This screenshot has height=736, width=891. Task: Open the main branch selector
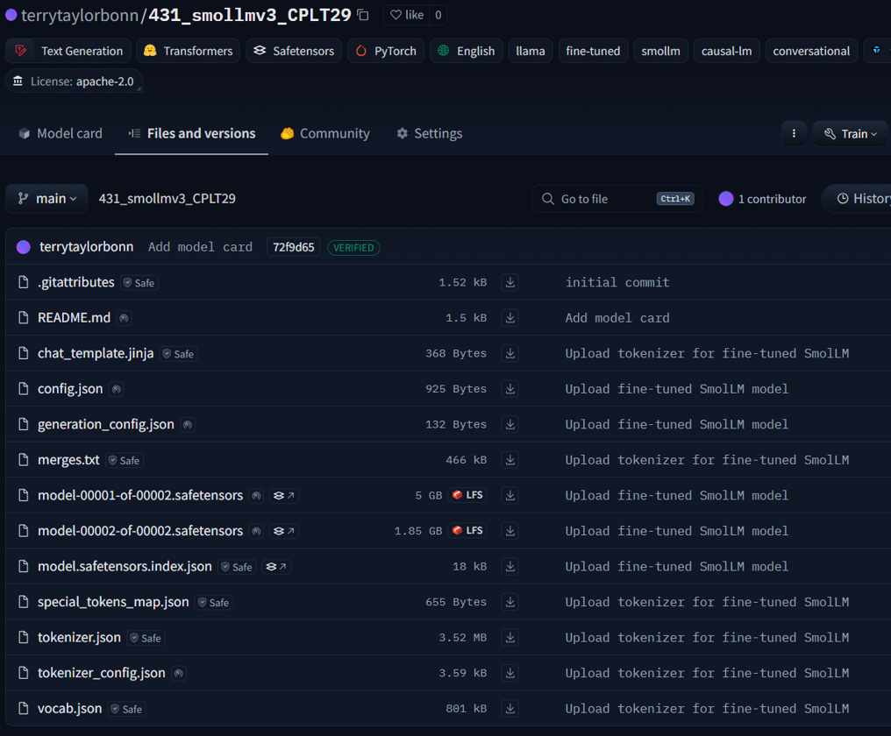click(x=46, y=198)
